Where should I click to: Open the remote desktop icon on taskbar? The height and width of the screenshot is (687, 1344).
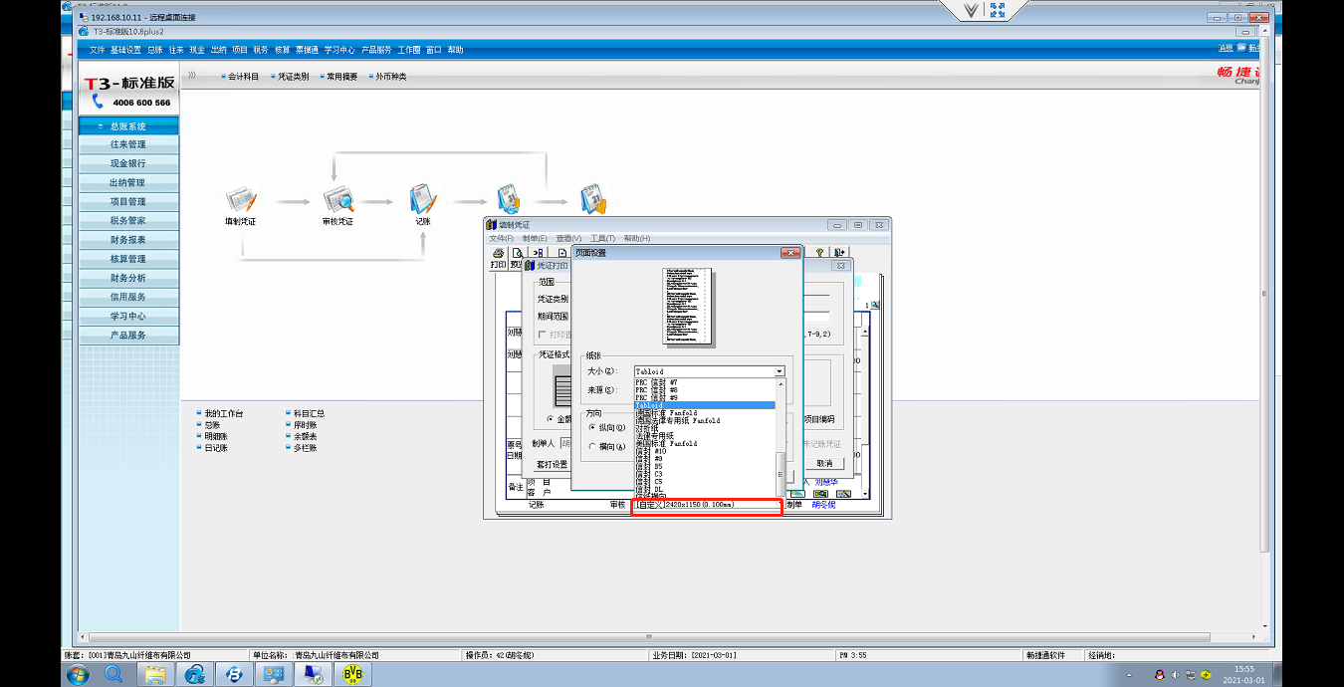coord(314,674)
